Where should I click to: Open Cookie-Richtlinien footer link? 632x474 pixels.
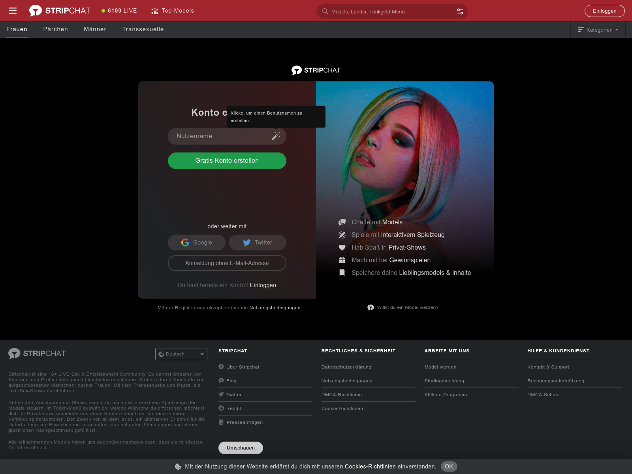(x=342, y=408)
